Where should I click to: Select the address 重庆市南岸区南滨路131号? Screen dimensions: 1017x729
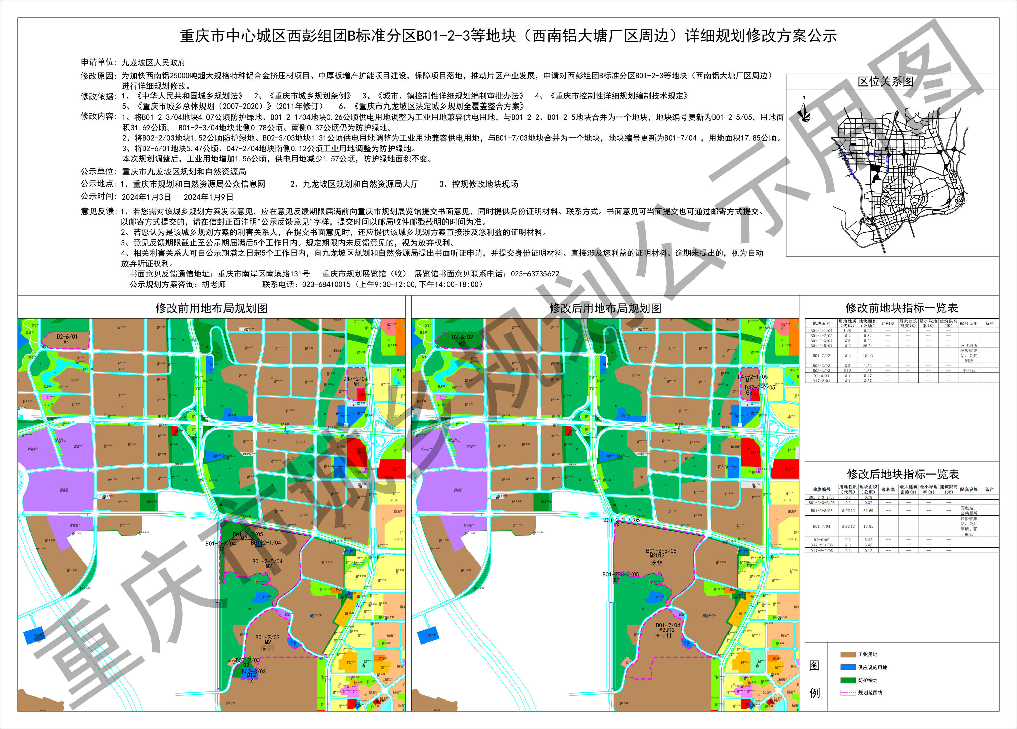[x=264, y=274]
